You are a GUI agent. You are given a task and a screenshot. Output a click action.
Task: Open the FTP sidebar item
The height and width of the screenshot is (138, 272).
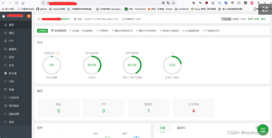click(x=16, y=41)
